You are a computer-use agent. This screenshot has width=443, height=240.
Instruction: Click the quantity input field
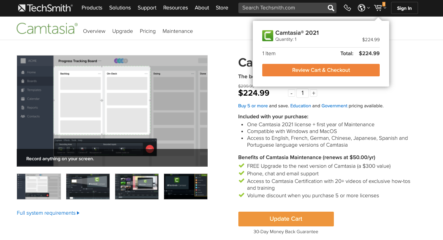tap(302, 93)
